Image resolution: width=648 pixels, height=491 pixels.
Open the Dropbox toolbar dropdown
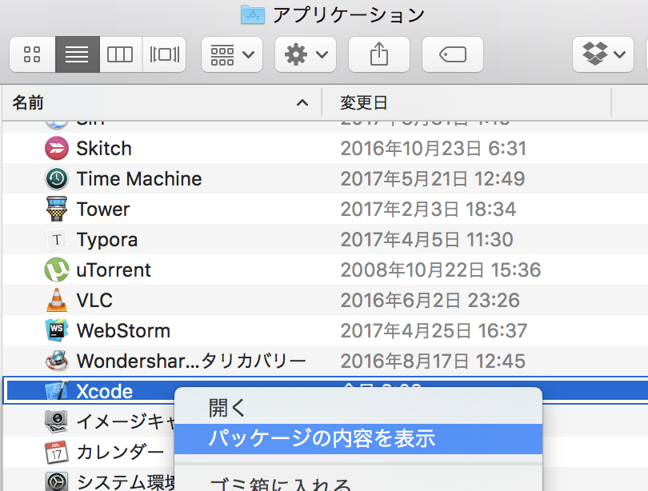[603, 54]
